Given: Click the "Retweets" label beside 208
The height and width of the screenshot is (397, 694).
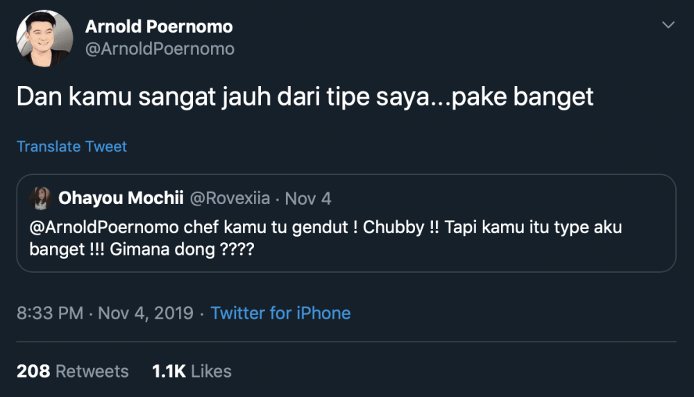Looking at the screenshot, I should (x=92, y=371).
